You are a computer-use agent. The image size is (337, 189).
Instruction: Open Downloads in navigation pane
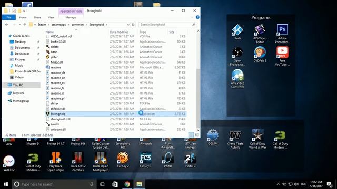coord(22,54)
